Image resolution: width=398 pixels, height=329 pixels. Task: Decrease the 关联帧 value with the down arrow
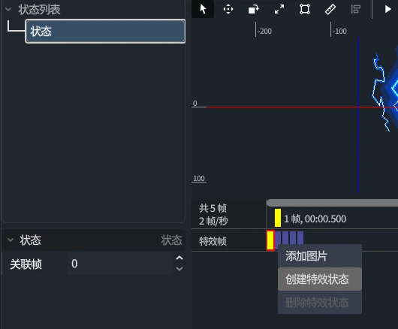pyautogui.click(x=179, y=269)
